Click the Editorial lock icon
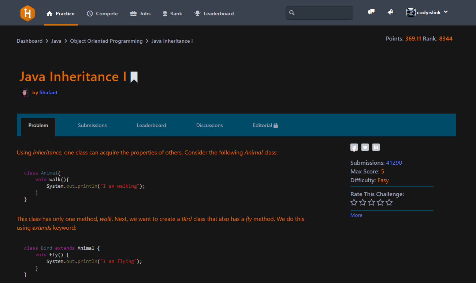 click(276, 125)
